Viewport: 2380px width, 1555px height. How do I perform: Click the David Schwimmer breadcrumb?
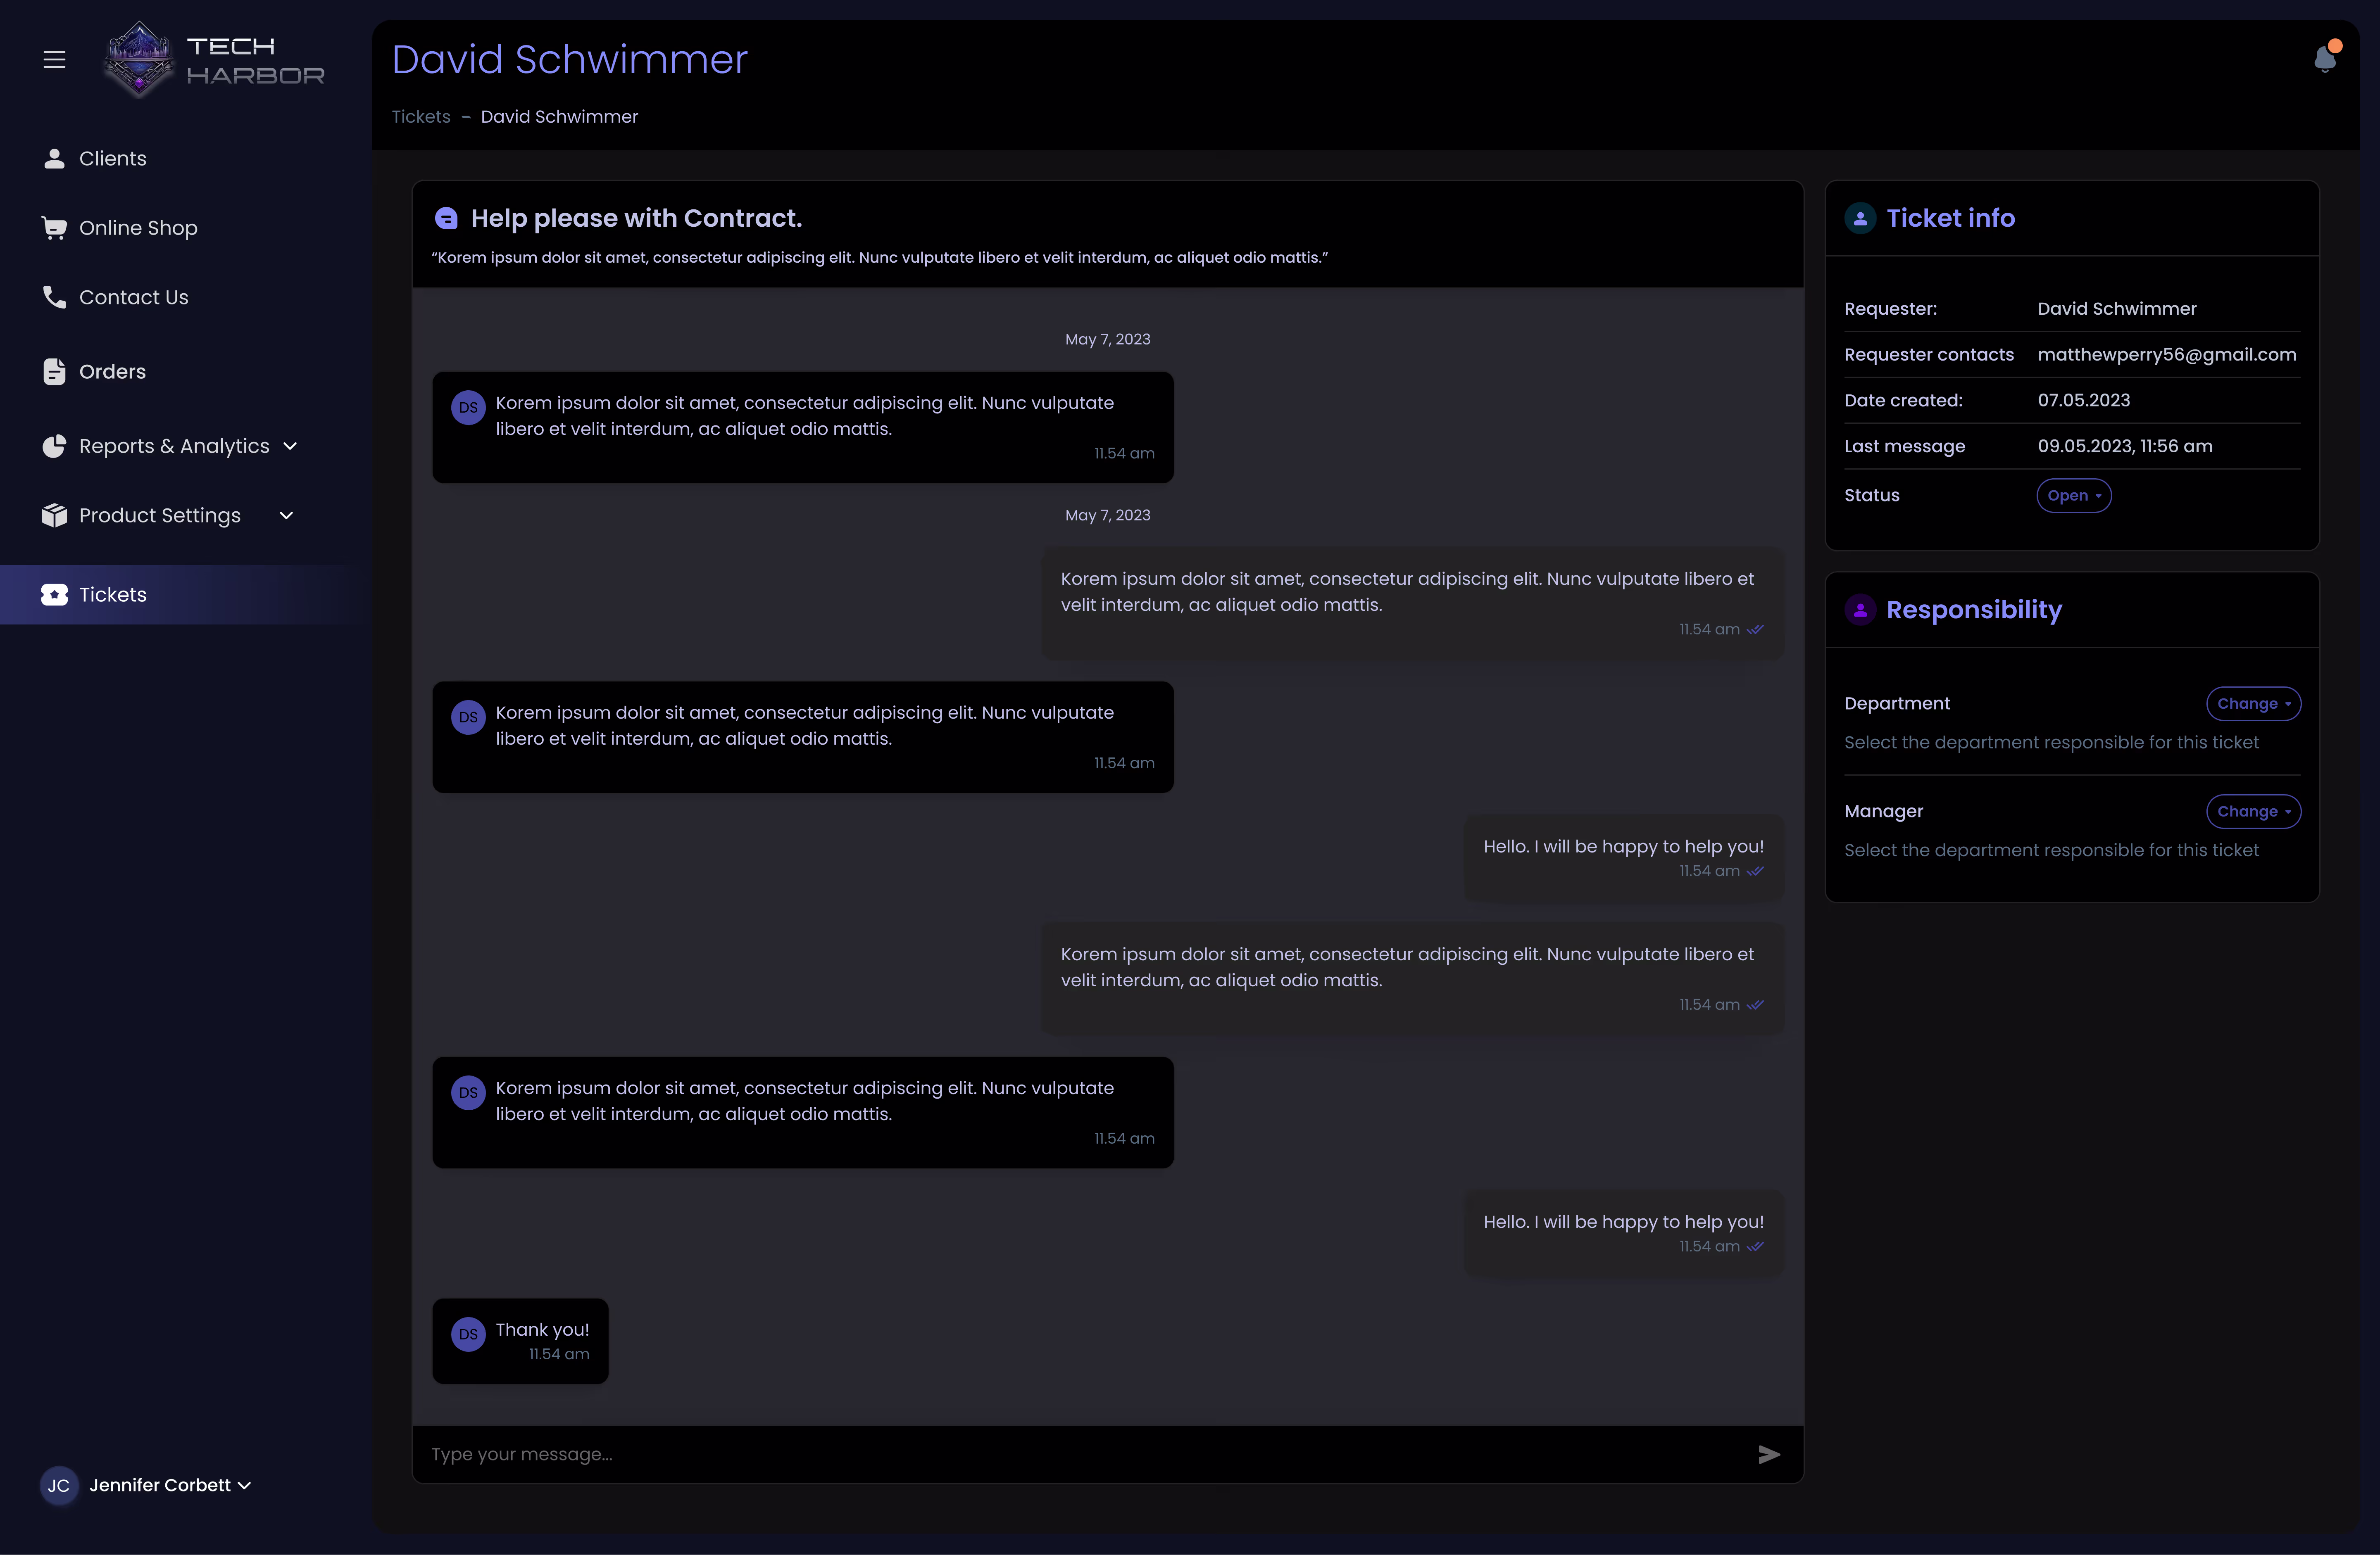559,117
